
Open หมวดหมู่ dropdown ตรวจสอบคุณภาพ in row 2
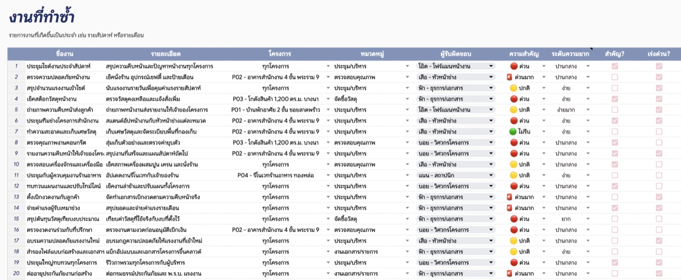pyautogui.click(x=407, y=77)
